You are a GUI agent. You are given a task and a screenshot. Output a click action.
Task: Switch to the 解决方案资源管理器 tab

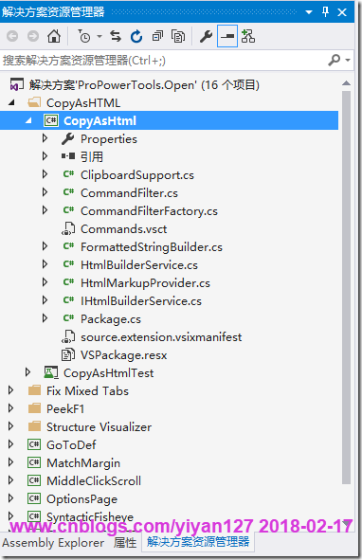pyautogui.click(x=198, y=542)
